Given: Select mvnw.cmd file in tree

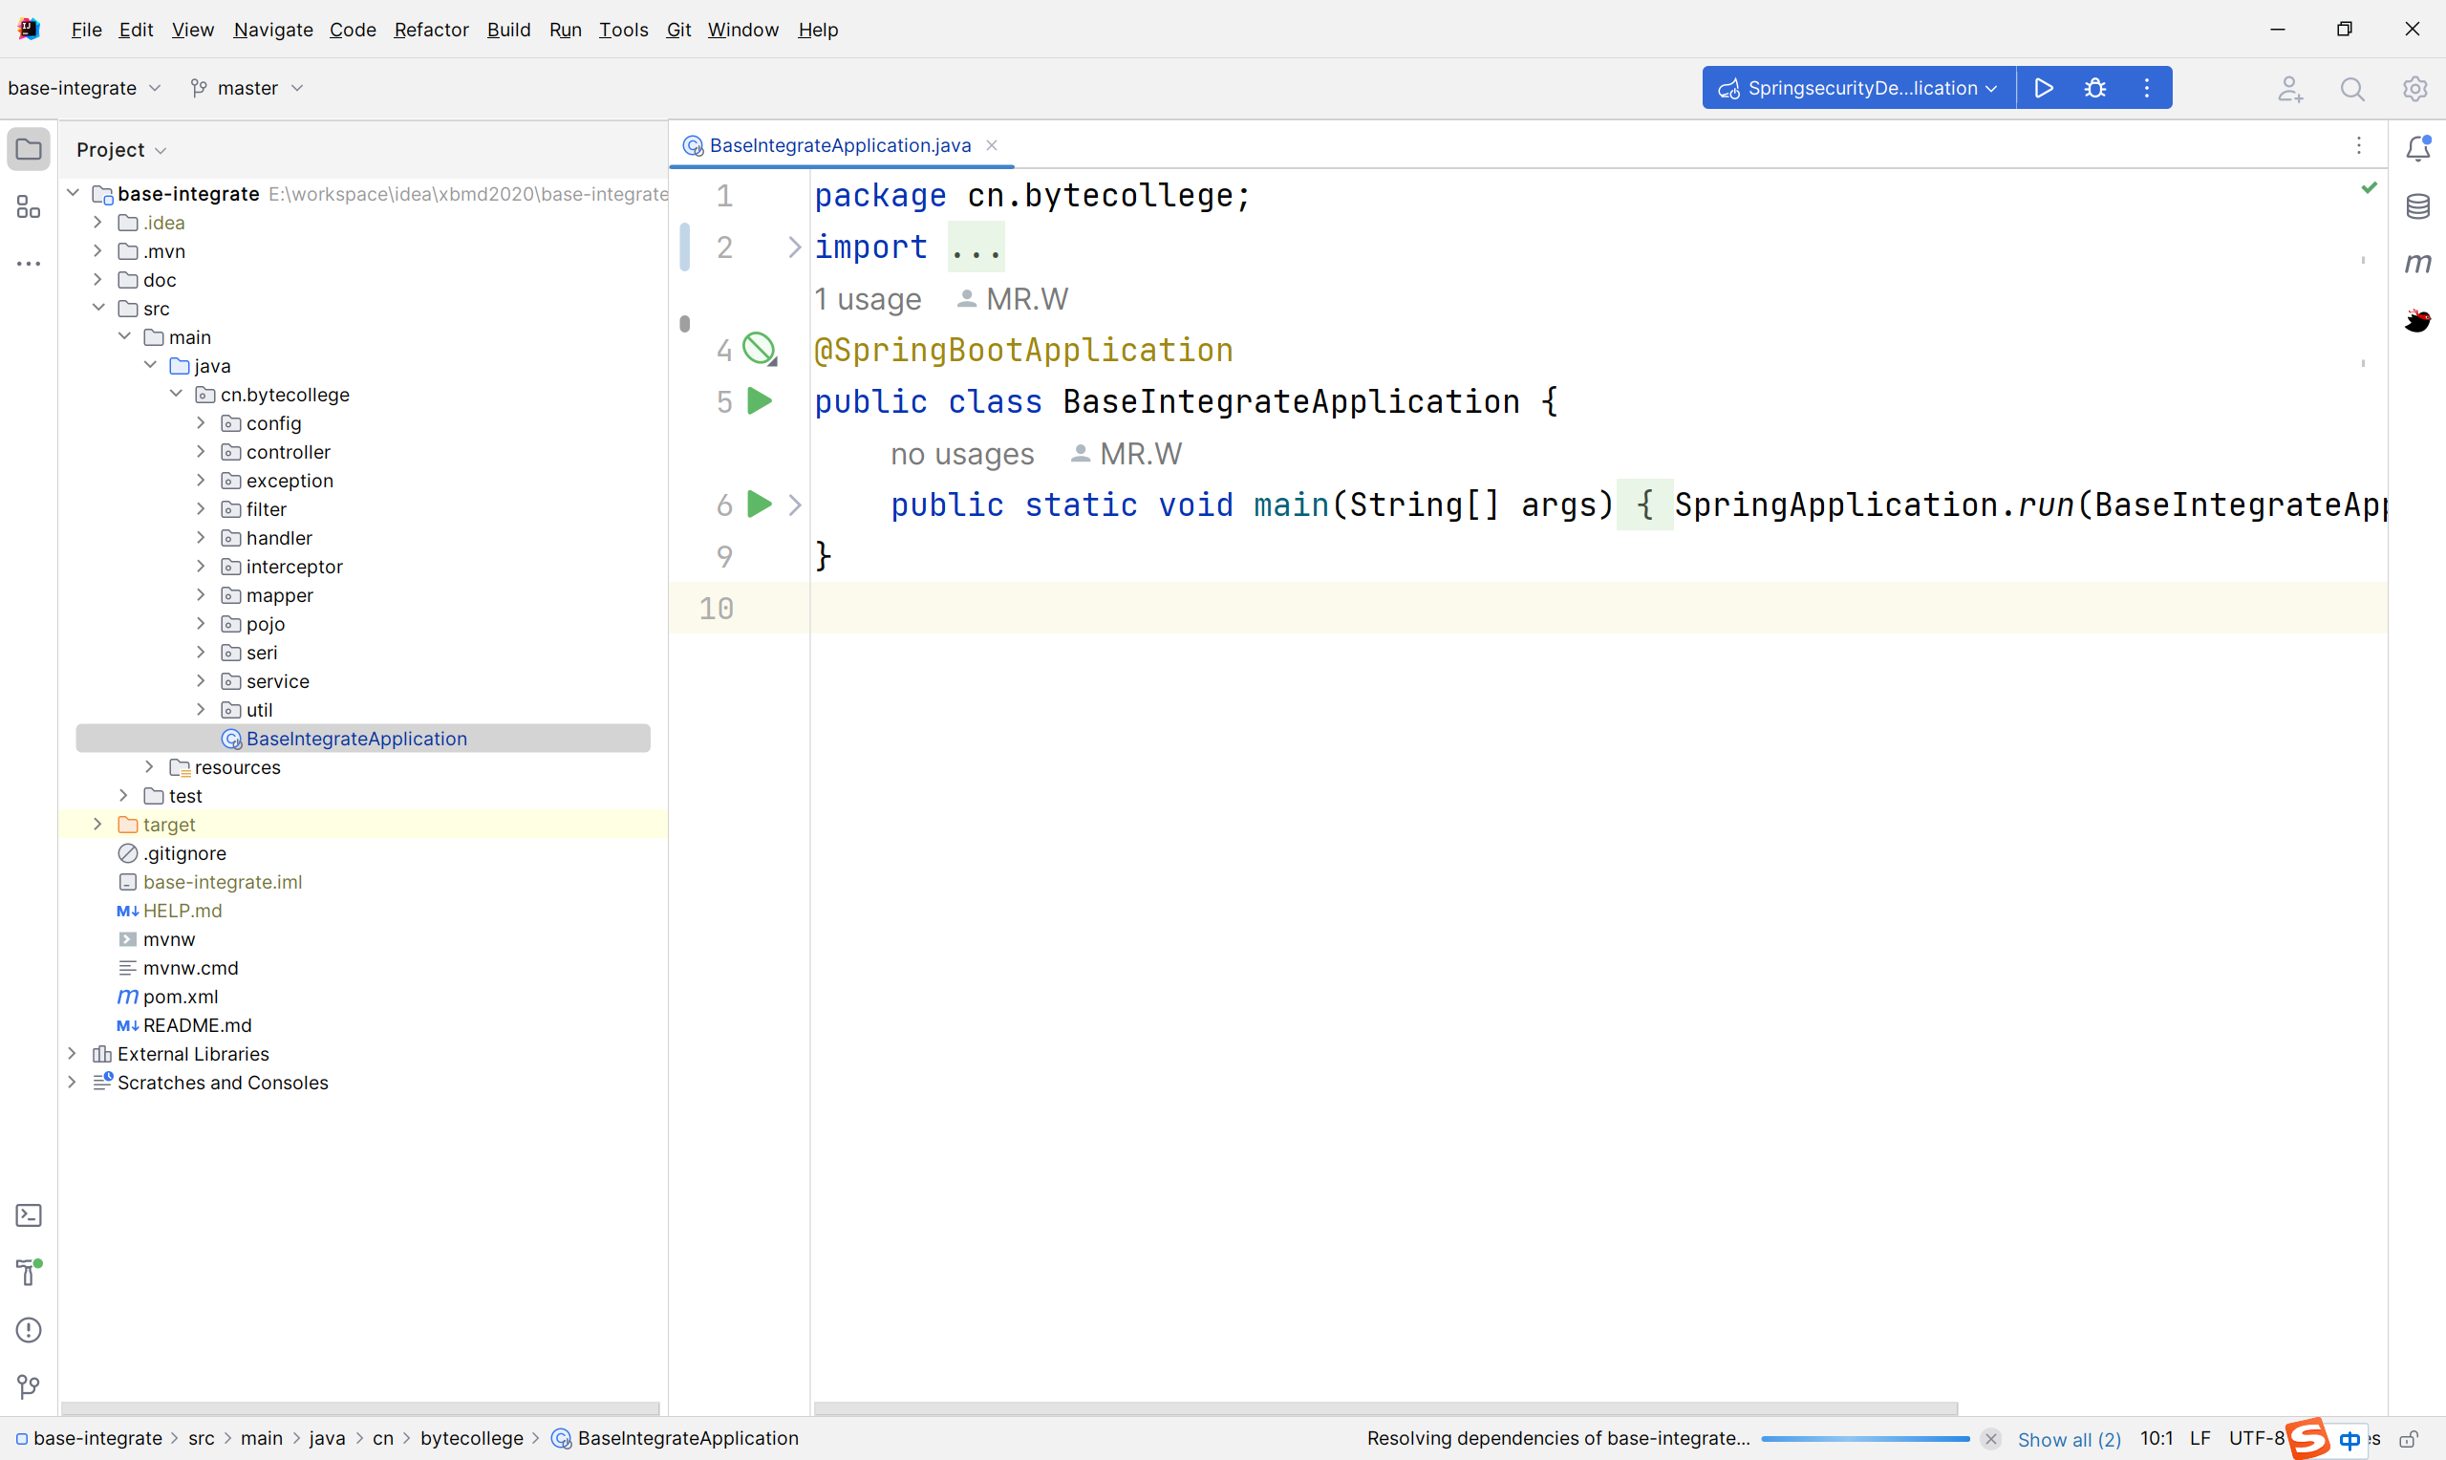Looking at the screenshot, I should [190, 968].
